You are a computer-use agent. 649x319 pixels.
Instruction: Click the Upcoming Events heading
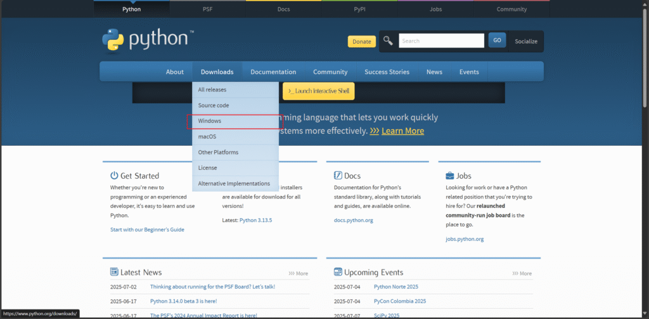[x=374, y=272]
